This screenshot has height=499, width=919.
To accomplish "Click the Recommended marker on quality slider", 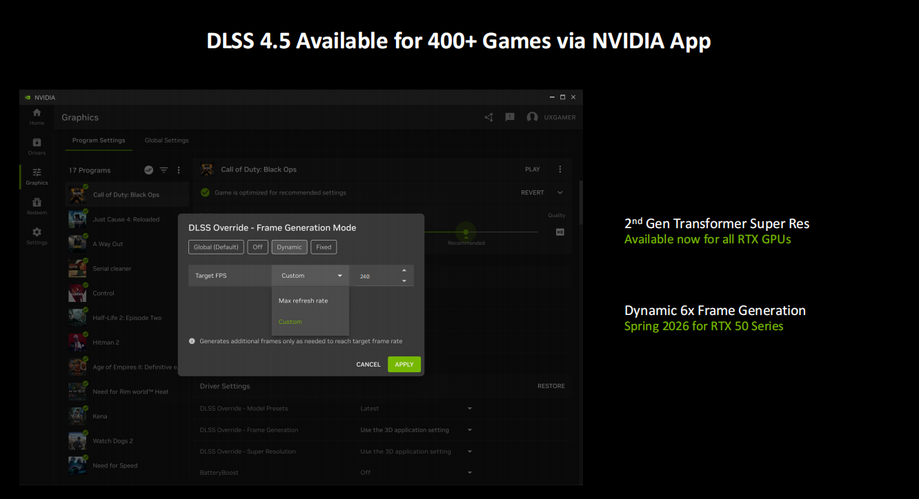I will [x=466, y=233].
